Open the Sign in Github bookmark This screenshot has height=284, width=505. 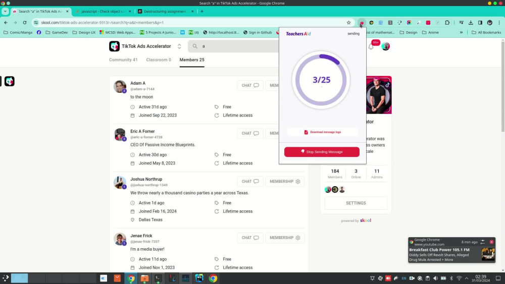258,32
